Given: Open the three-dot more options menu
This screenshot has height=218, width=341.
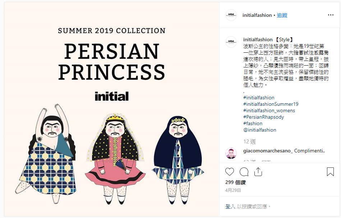Looking at the screenshot, I should [331, 15].
